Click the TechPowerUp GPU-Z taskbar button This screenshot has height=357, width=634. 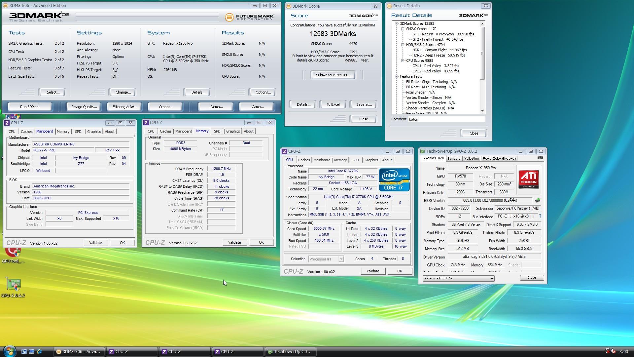pyautogui.click(x=291, y=352)
